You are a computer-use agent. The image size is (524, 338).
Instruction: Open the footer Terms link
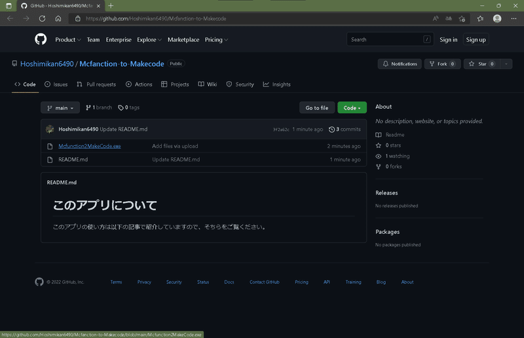click(116, 282)
